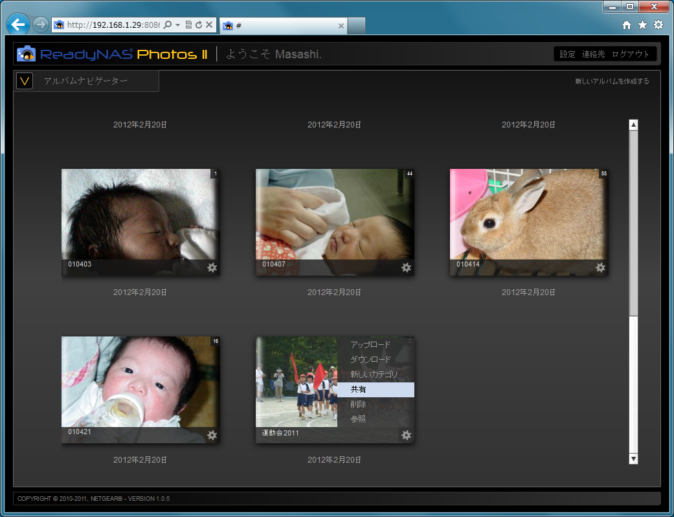674x517 pixels.
Task: Go back with browser back arrow
Action: click(x=18, y=25)
